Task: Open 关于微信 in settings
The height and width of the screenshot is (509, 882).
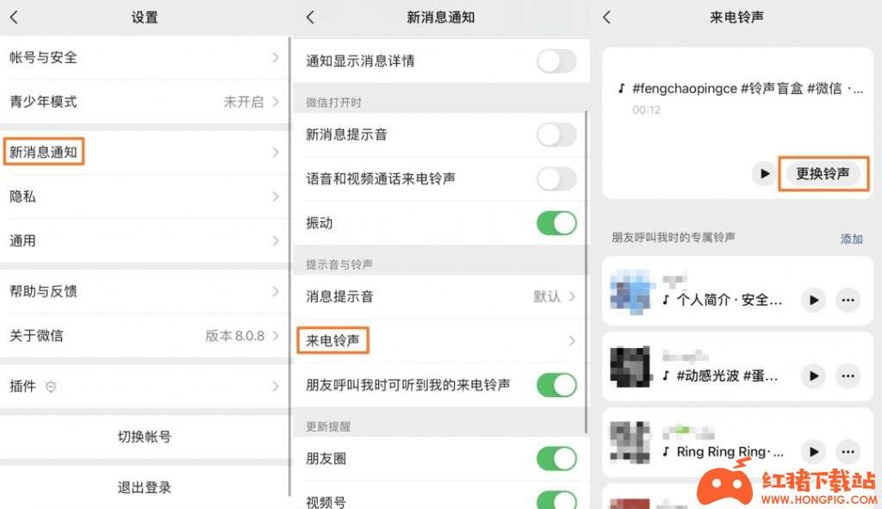Action: (x=145, y=336)
